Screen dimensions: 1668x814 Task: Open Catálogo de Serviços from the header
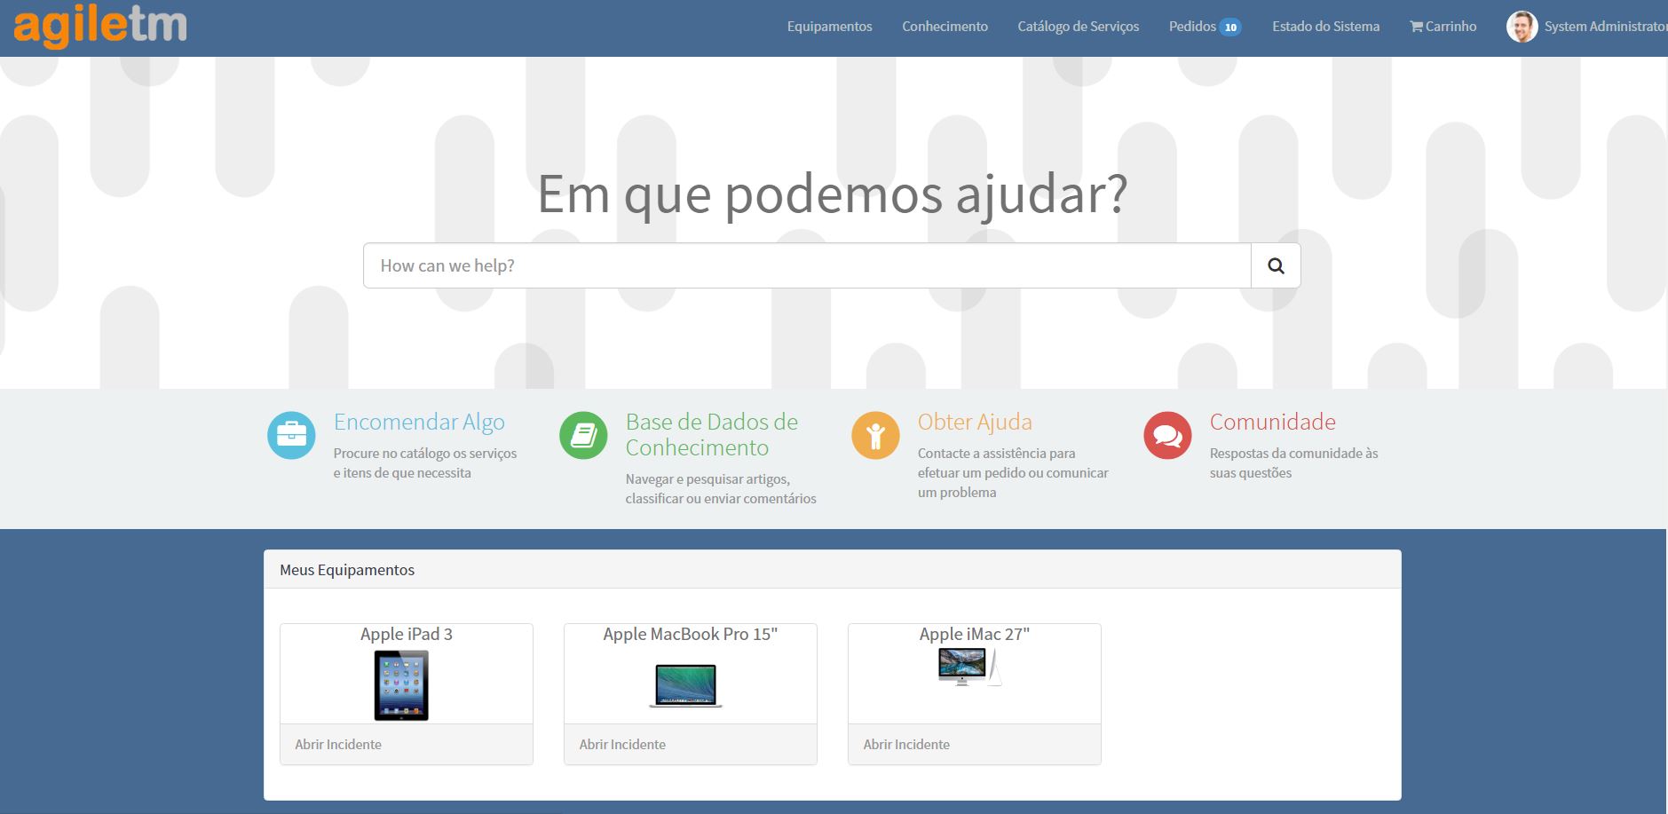click(1078, 27)
